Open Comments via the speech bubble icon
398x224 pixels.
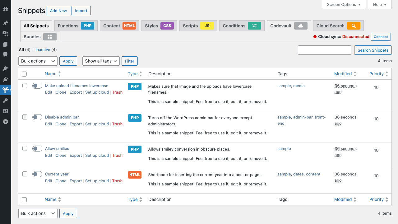[5, 55]
